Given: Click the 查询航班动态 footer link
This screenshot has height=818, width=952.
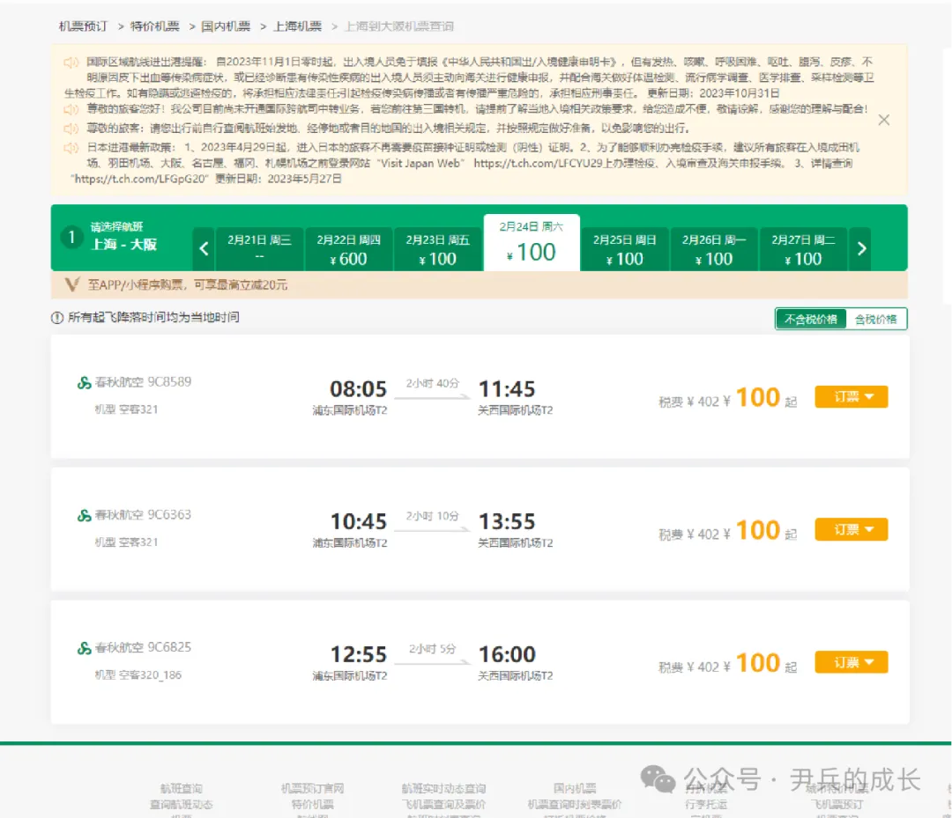Looking at the screenshot, I should tap(181, 805).
